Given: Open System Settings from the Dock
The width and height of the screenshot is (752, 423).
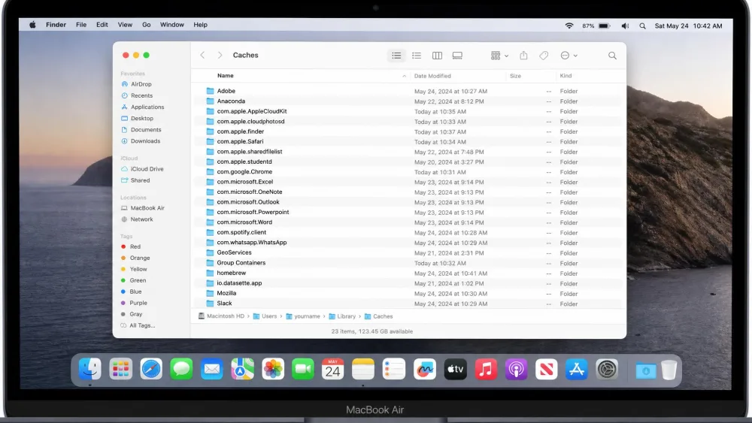Looking at the screenshot, I should (x=607, y=370).
